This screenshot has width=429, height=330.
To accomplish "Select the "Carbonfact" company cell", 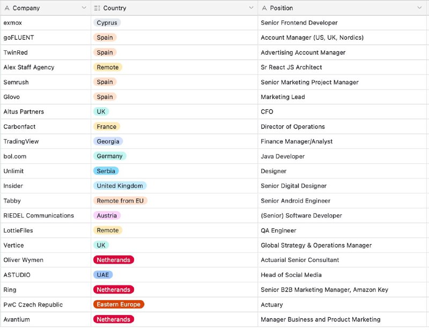I will tap(46, 126).
